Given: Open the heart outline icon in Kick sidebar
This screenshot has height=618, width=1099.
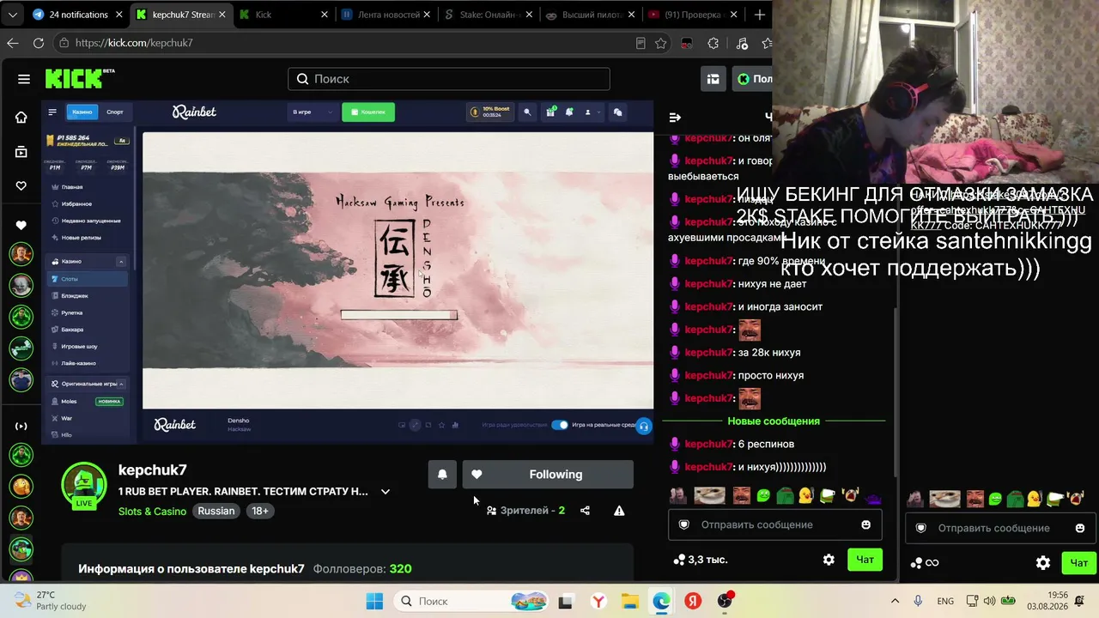Looking at the screenshot, I should [21, 186].
